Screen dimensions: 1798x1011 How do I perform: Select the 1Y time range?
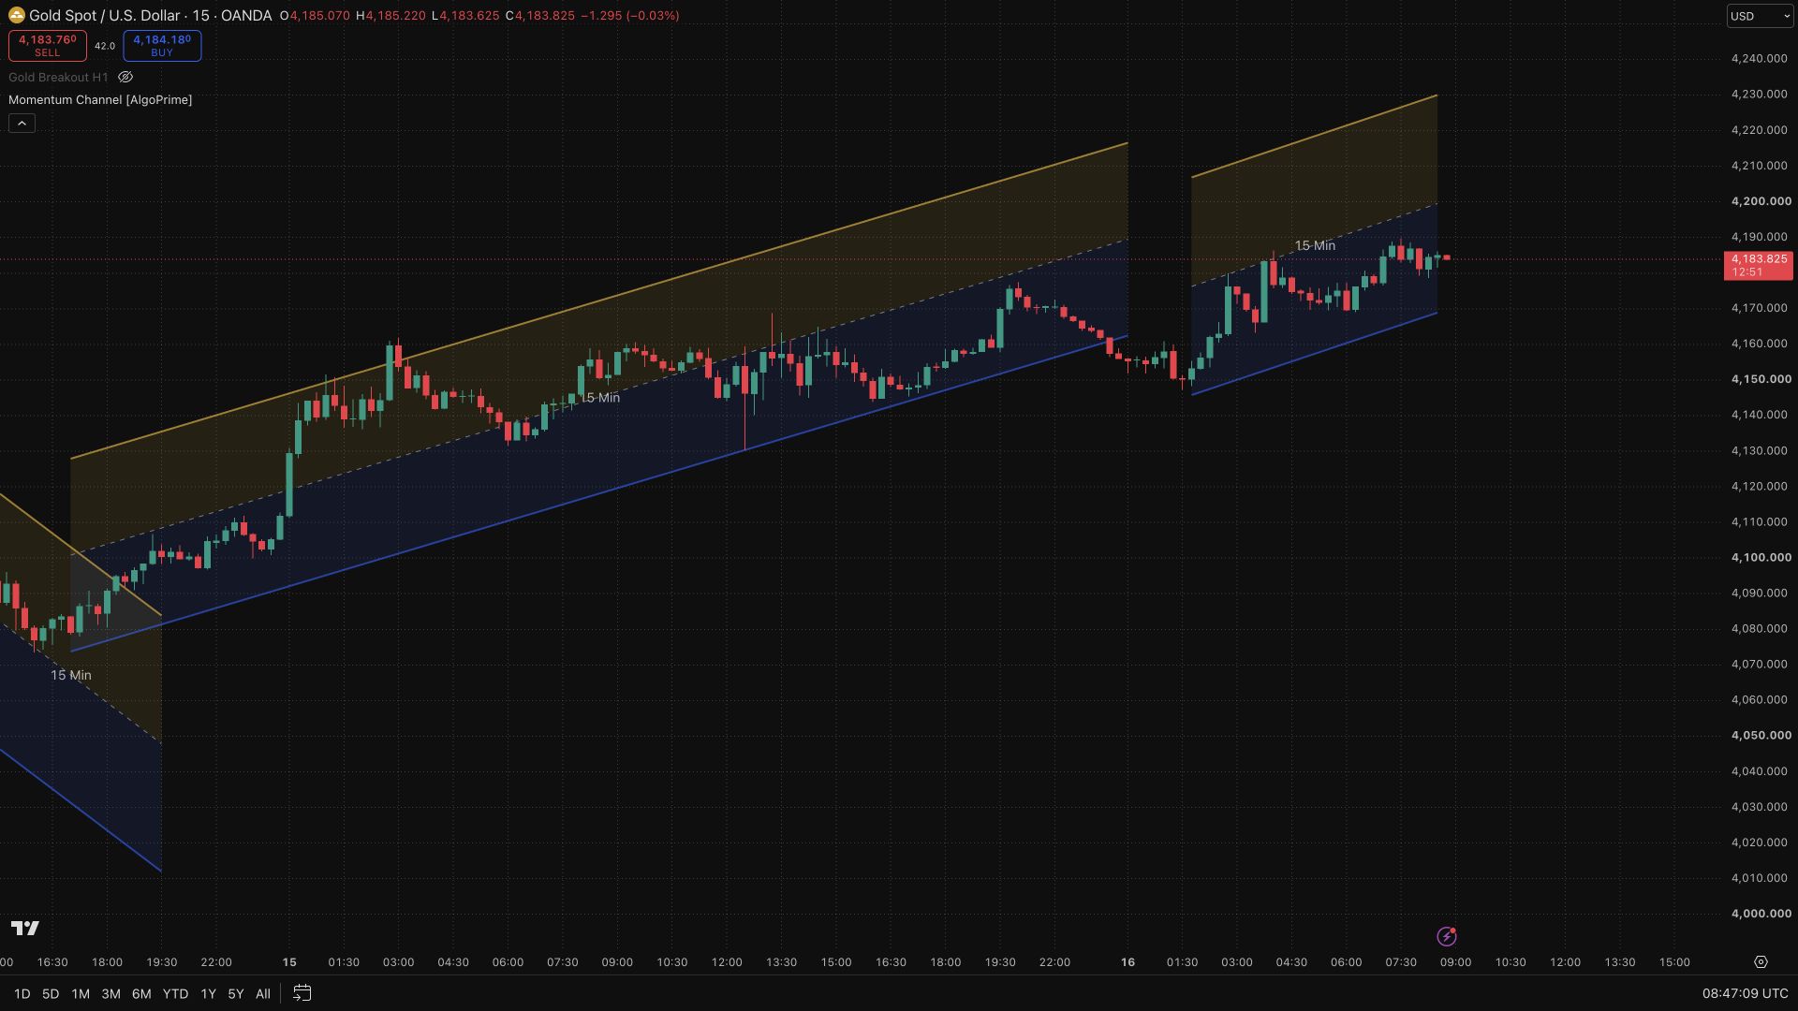tap(208, 993)
